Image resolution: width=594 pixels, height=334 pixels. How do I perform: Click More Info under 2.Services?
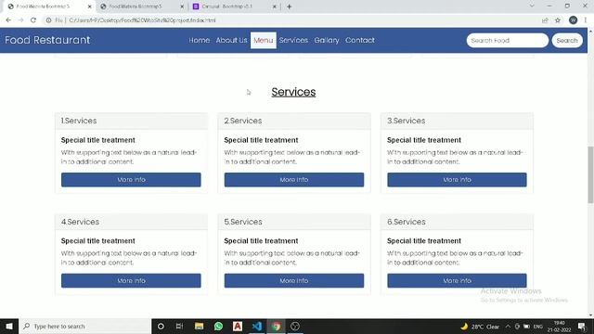click(x=294, y=179)
